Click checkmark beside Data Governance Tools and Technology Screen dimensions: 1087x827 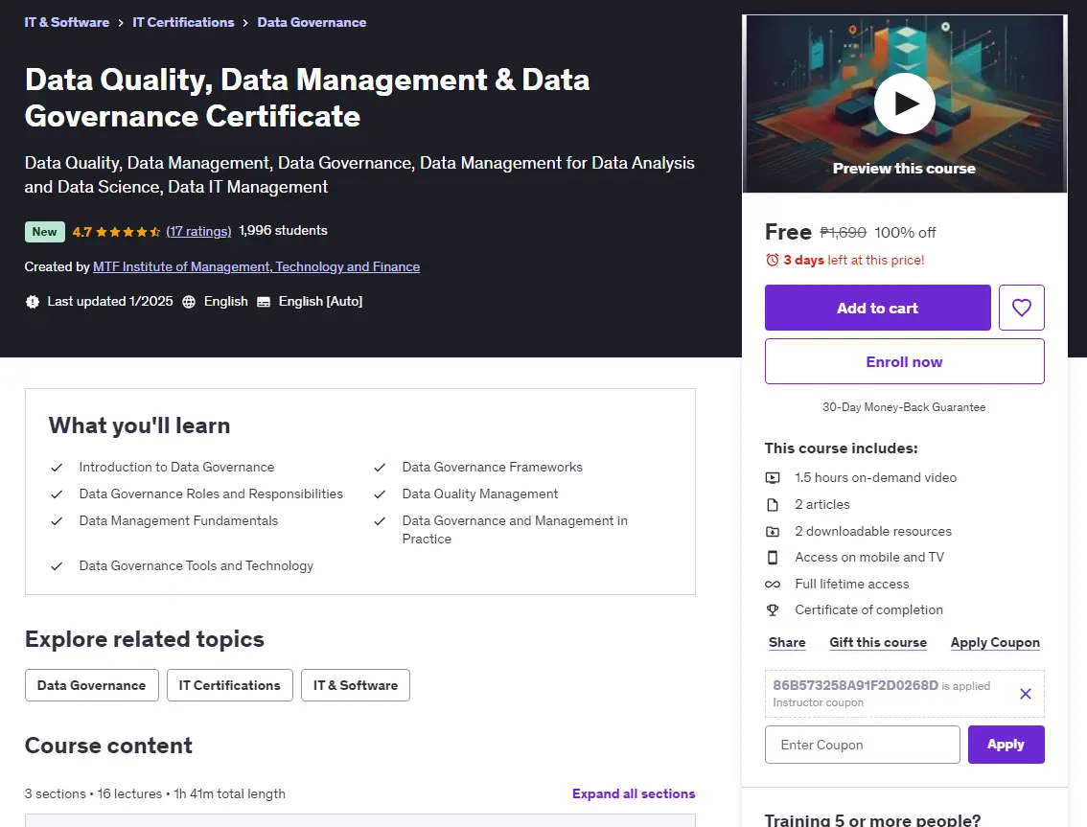click(x=57, y=566)
